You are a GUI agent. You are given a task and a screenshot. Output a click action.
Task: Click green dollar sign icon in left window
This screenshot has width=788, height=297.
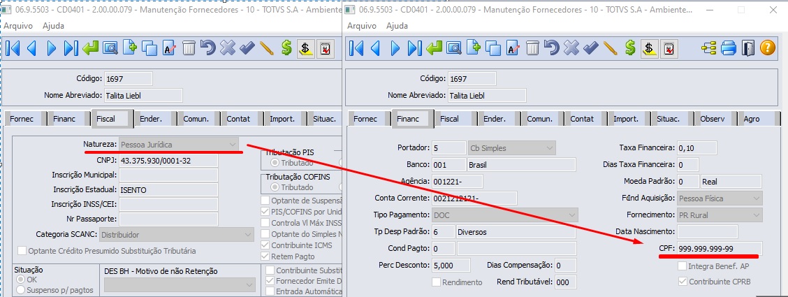[x=286, y=48]
